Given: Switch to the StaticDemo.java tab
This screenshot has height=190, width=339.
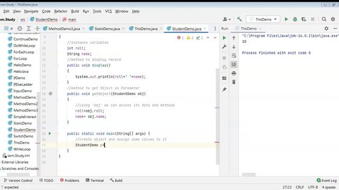Looking at the screenshot, I should (x=107, y=28).
